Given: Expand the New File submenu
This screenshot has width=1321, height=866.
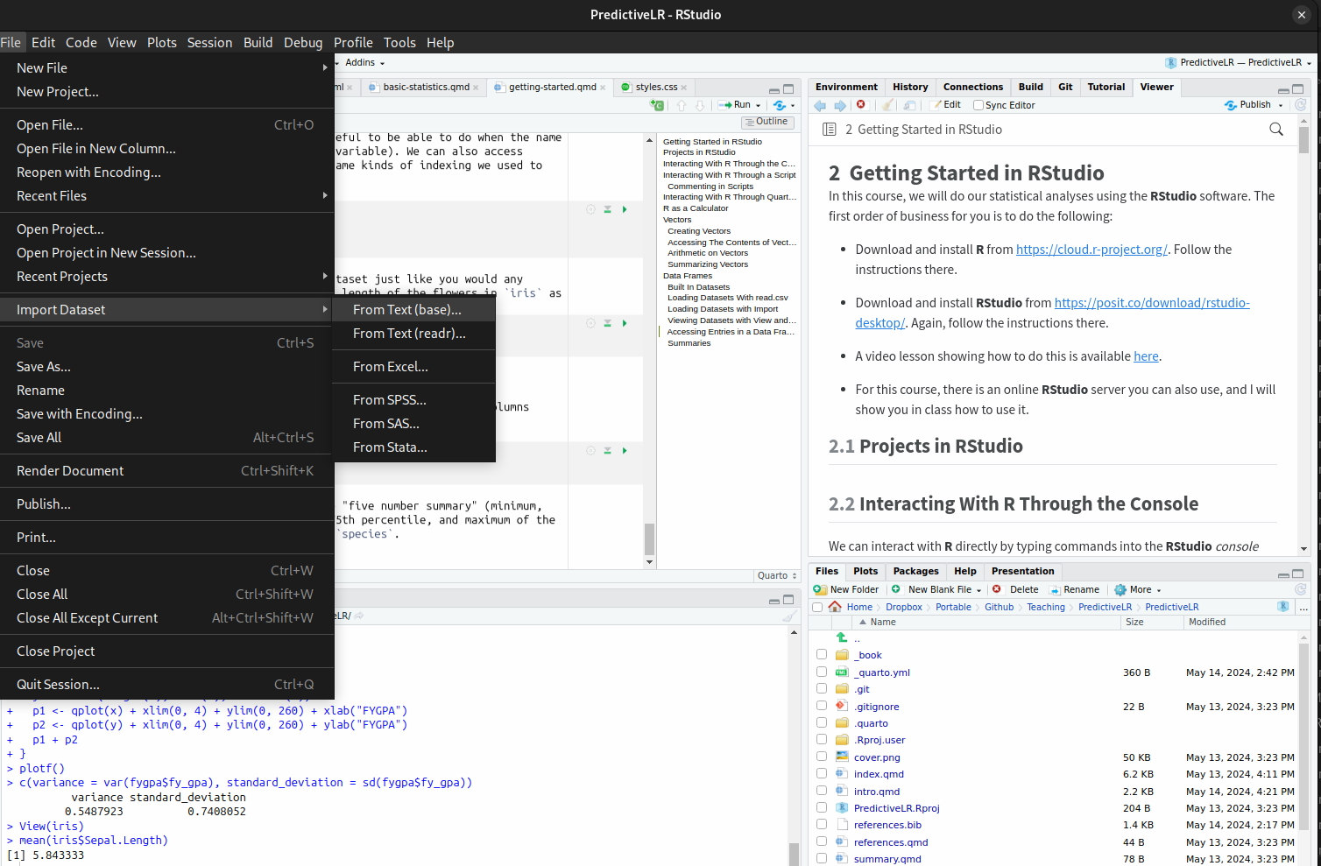Looking at the screenshot, I should [166, 68].
